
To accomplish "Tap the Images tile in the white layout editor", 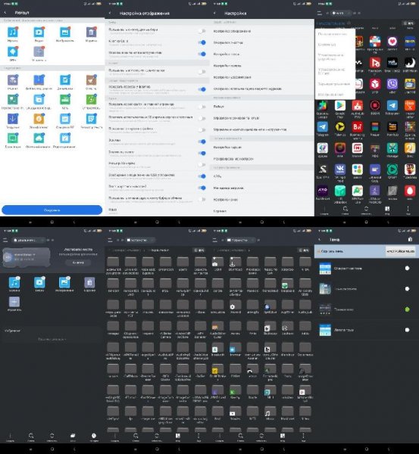I will (x=65, y=32).
